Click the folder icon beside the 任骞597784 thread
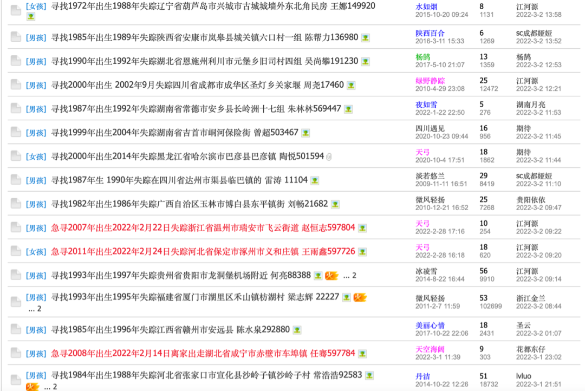The height and width of the screenshot is (391, 585). (16, 353)
